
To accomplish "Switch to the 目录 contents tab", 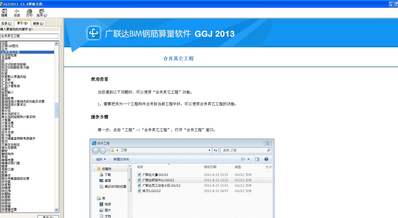I will click(x=7, y=23).
